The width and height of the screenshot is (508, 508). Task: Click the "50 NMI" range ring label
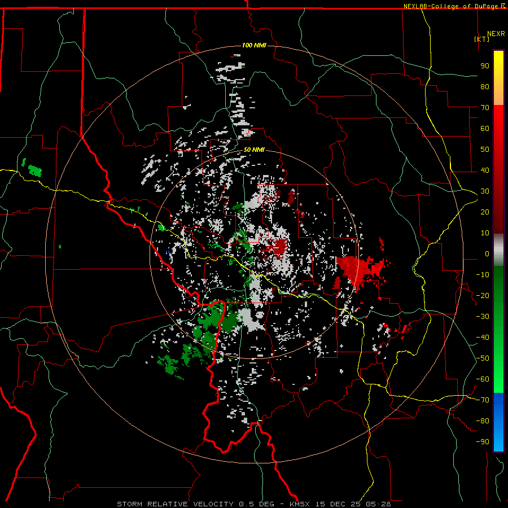[x=254, y=150]
